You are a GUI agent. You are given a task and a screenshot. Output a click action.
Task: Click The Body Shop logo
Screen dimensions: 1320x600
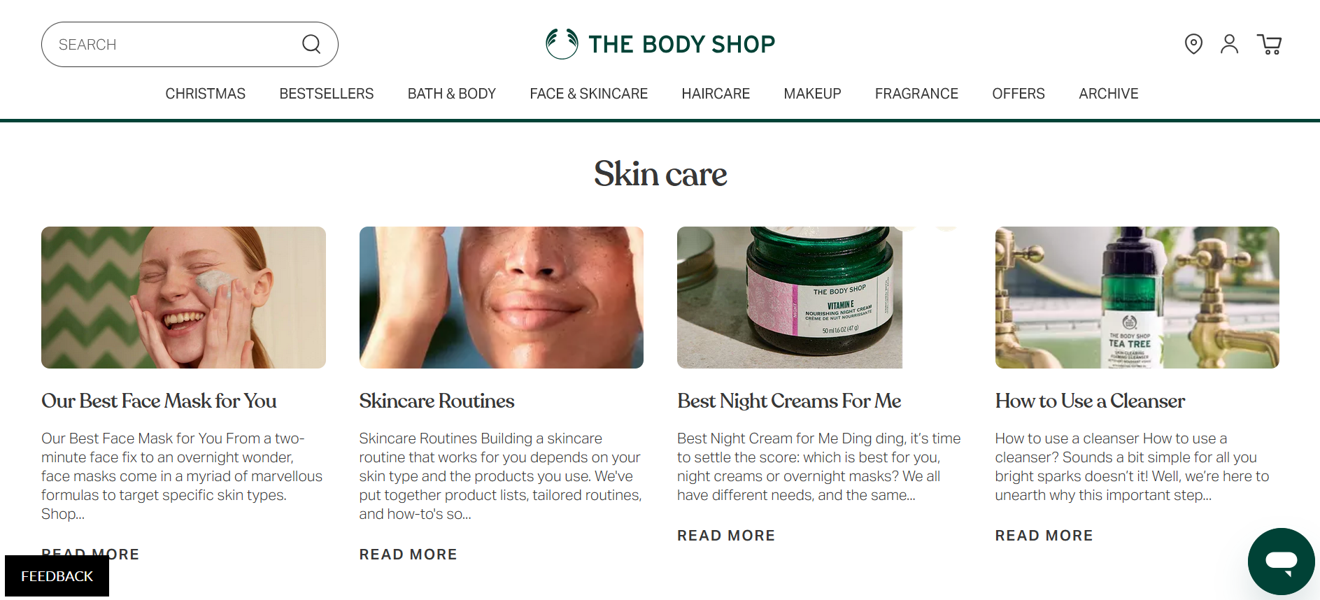(660, 44)
